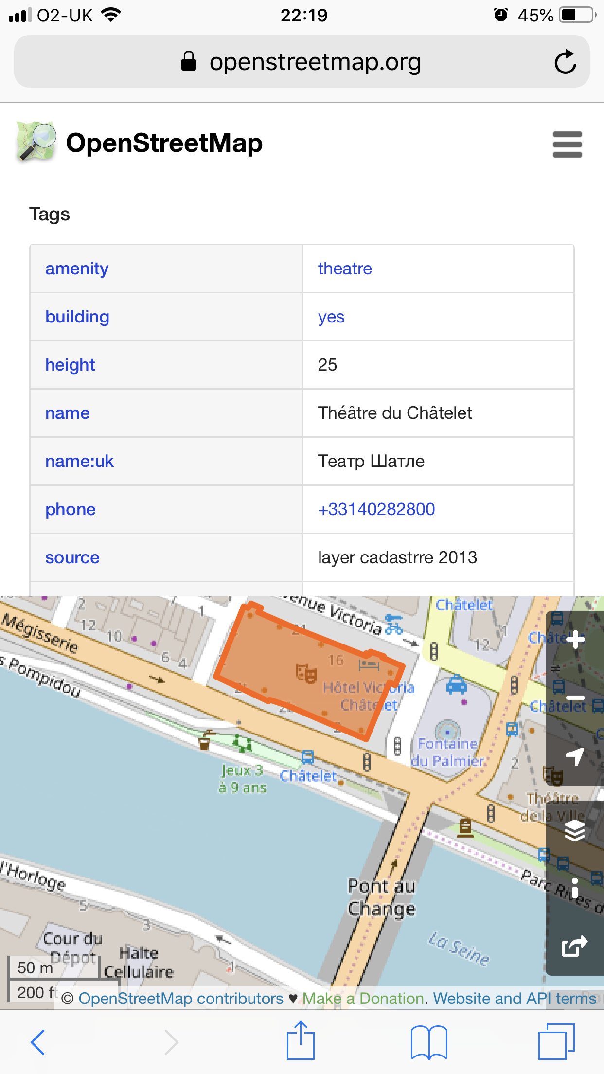Tap the battery indicator in status bar
This screenshot has height=1074, width=604.
point(578,15)
